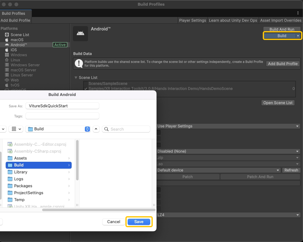This screenshot has width=303, height=242.
Task: Click the Assets folder icon
Action: coord(10,158)
